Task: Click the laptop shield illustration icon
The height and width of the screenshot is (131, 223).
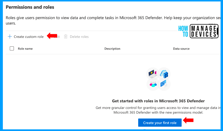Action: (153, 74)
